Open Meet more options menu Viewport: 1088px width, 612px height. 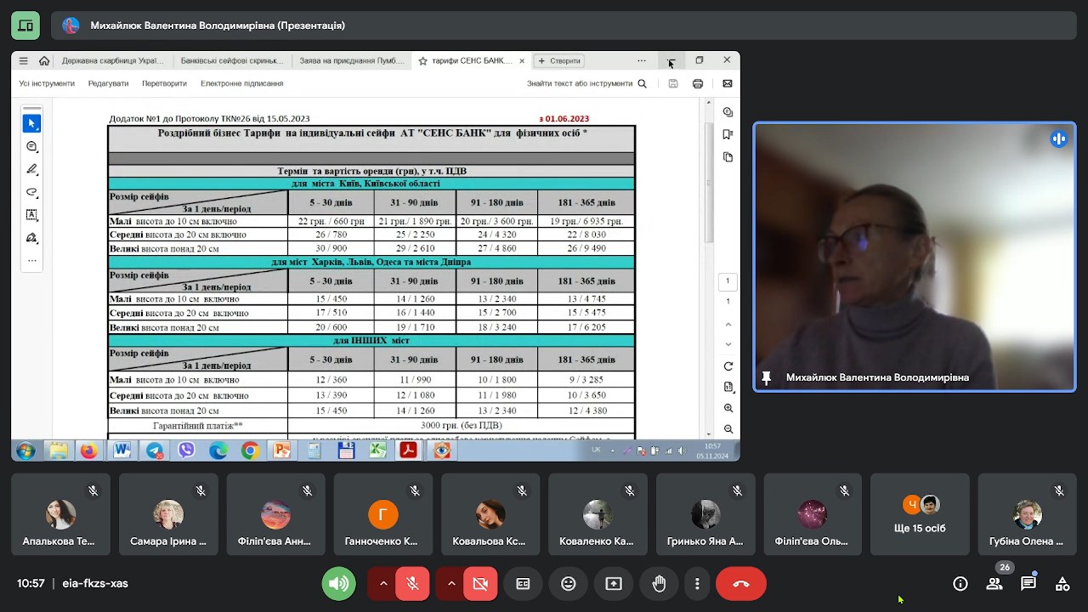tap(697, 584)
